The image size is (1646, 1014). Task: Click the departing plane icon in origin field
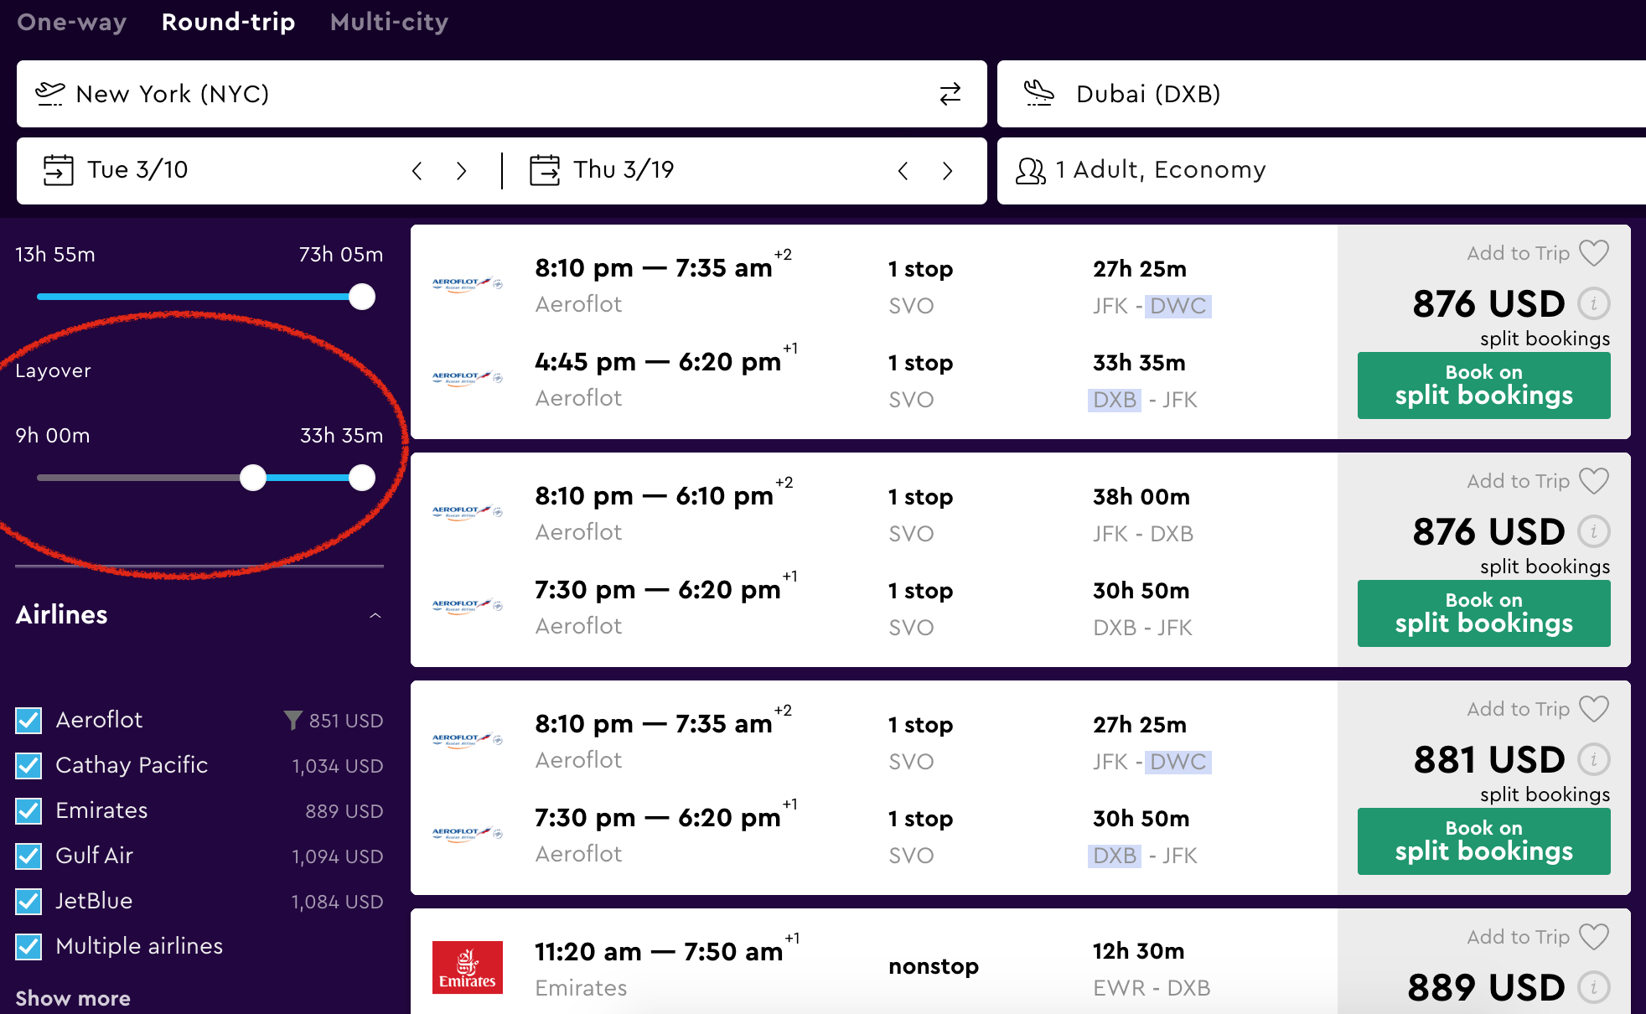[x=49, y=94]
